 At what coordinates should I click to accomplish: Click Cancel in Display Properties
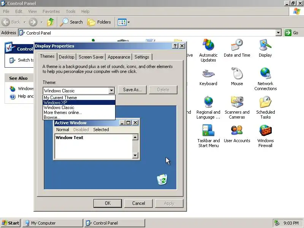138,203
